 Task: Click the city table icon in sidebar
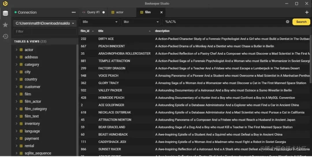click(x=21, y=72)
